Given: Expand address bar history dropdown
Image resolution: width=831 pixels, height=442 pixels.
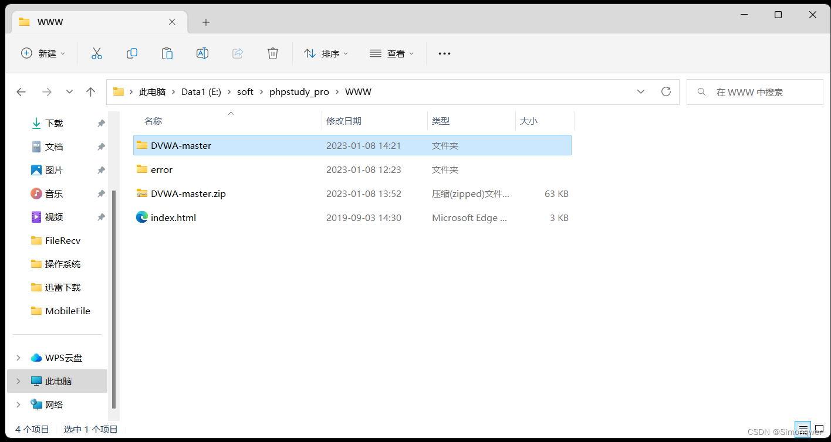Looking at the screenshot, I should pos(641,91).
